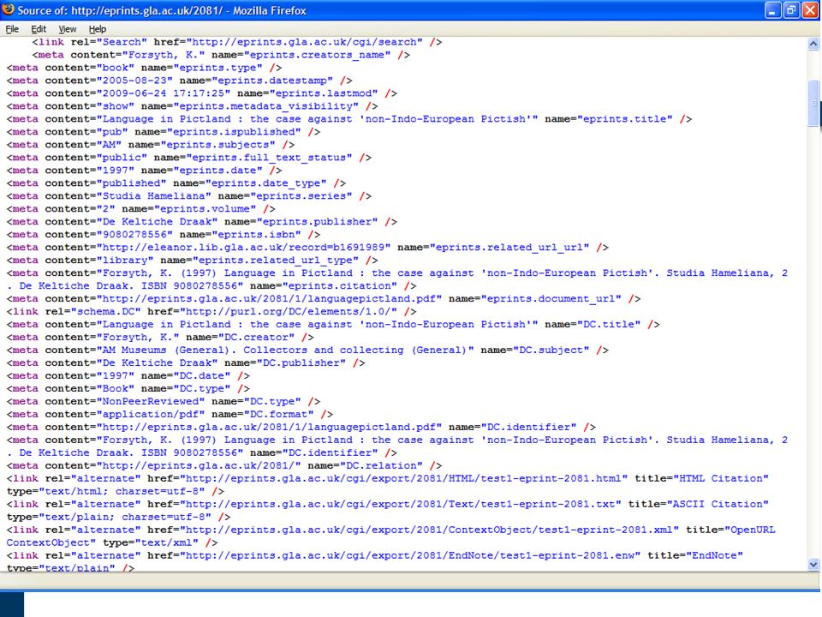Screen dimensions: 822x617
Task: Click the test1-eprint-2081.txt export URL
Action: point(401,504)
